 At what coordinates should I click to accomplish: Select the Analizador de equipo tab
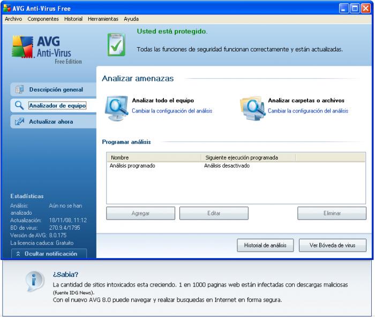coord(54,105)
